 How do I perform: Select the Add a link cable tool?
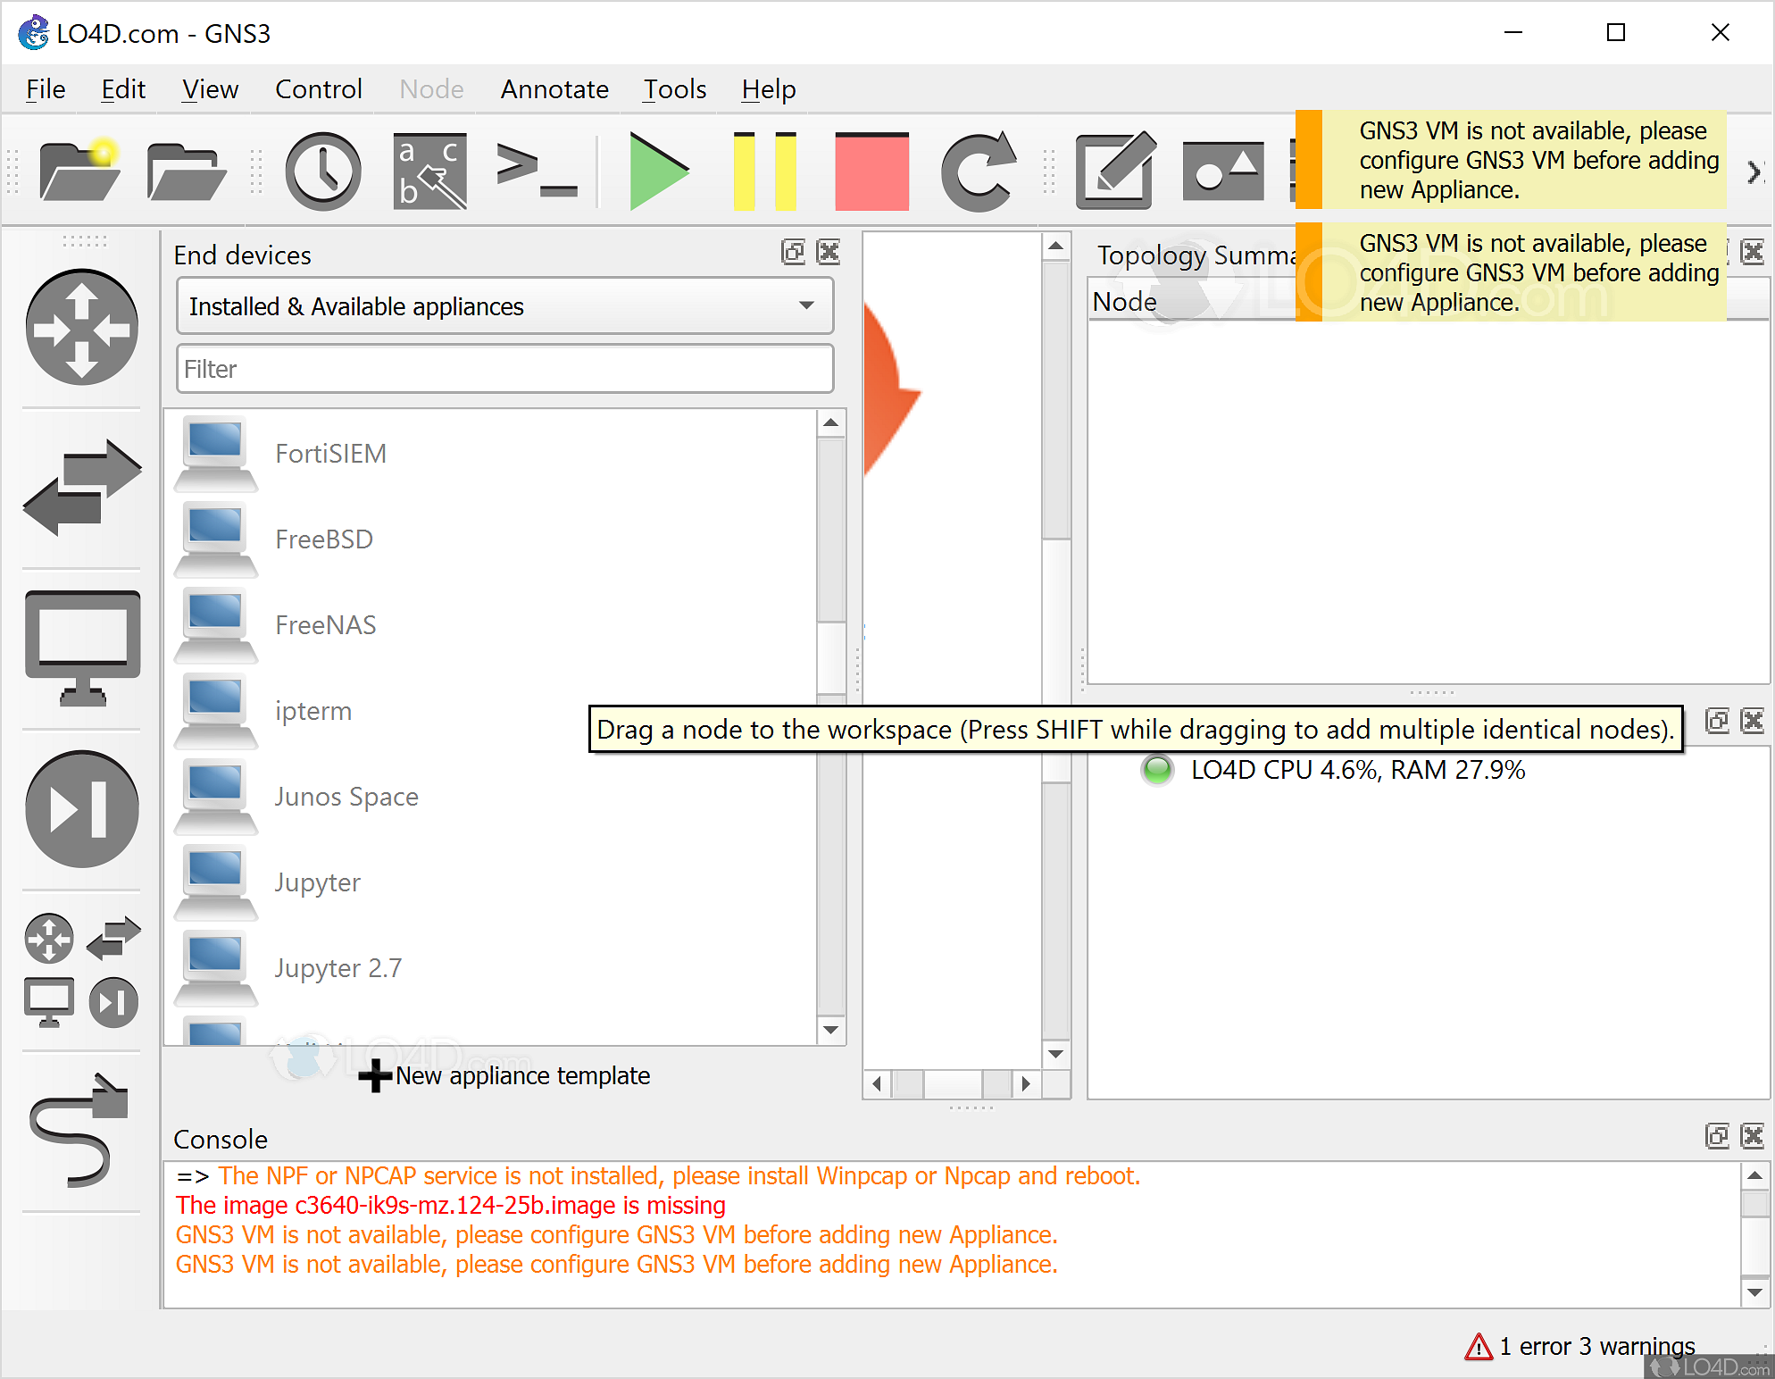point(79,1130)
